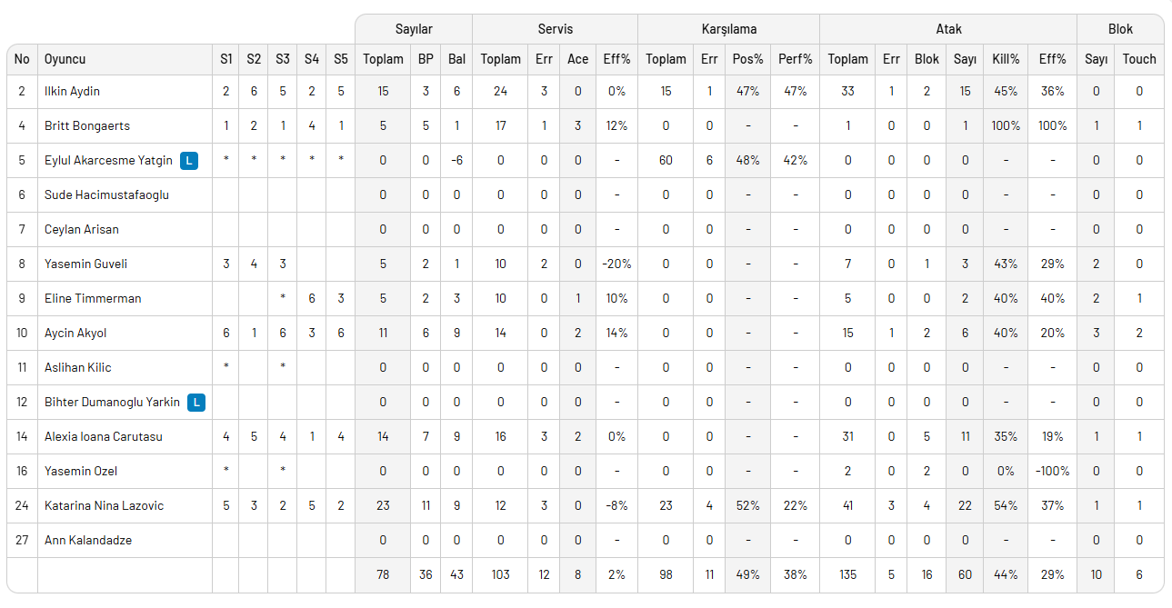Click the Blok group header
The width and height of the screenshot is (1172, 608).
click(1120, 29)
